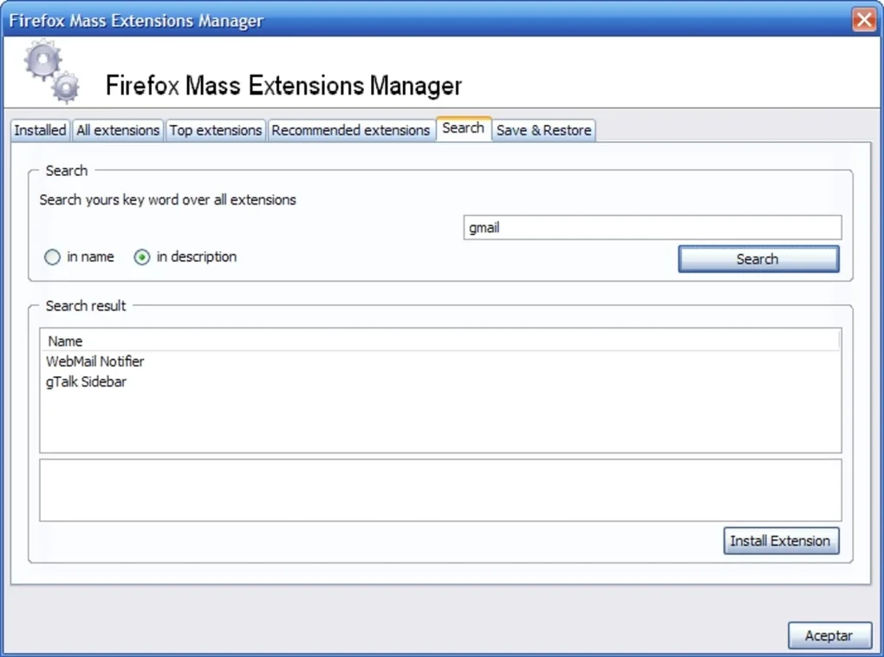Click the Search button
The image size is (884, 657).
[758, 259]
